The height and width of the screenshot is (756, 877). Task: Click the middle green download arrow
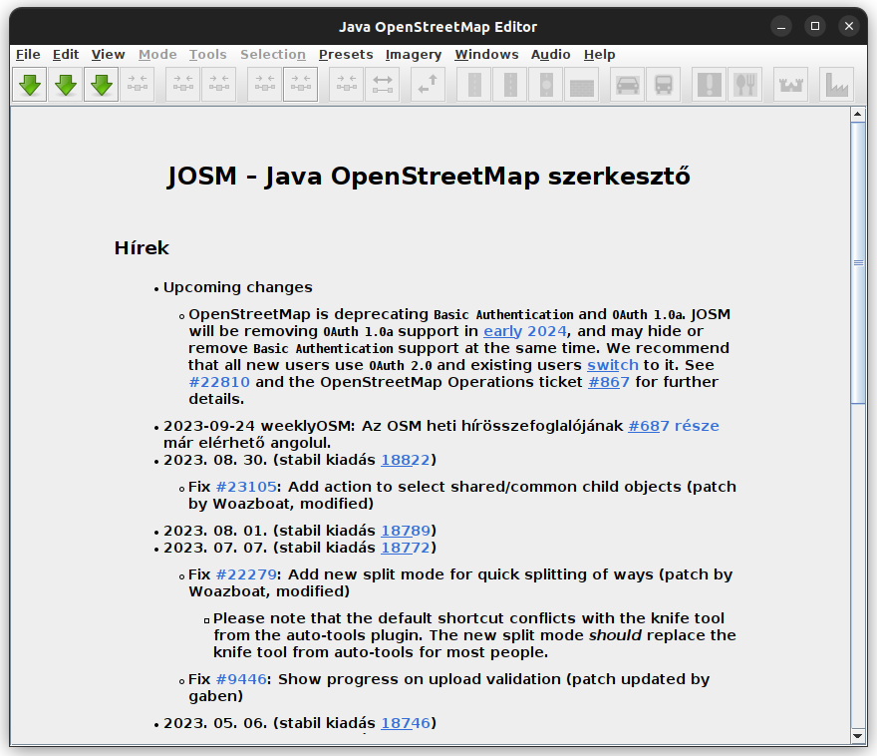(66, 85)
